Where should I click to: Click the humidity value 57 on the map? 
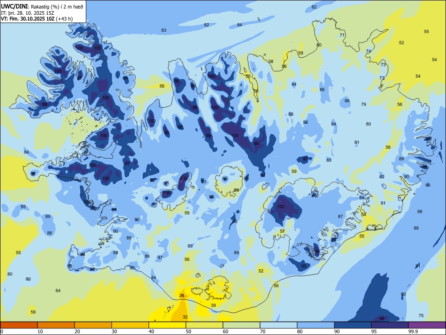point(282,231)
